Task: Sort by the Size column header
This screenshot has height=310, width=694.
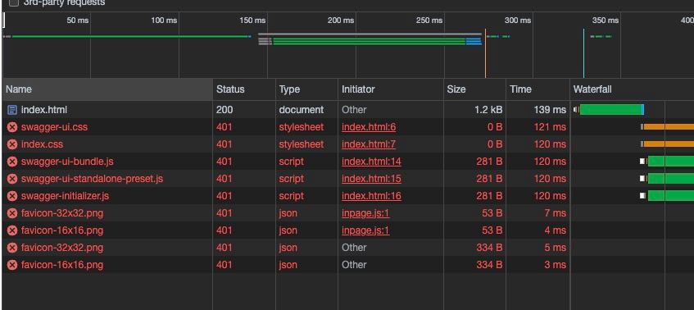Action: [475, 89]
